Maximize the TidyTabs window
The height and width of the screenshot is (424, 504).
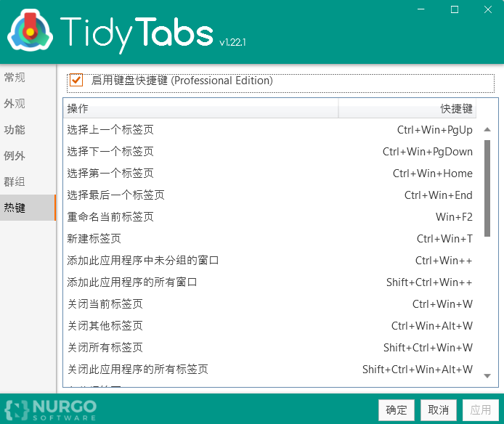click(x=455, y=9)
